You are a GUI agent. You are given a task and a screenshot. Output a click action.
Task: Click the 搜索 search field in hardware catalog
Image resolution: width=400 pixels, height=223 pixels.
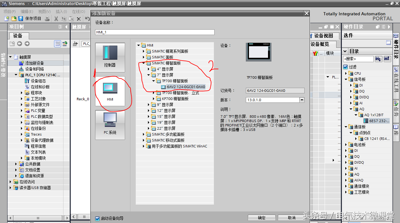point(358,59)
